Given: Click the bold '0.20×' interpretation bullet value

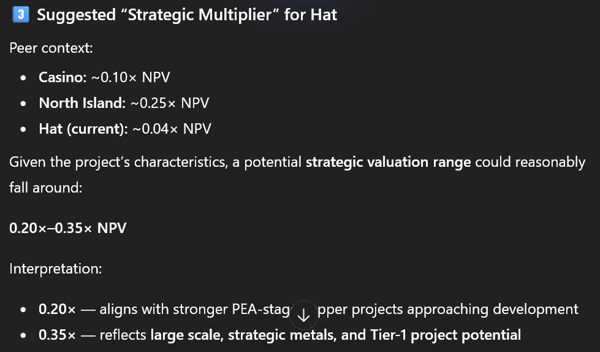Looking at the screenshot, I should pos(57,309).
